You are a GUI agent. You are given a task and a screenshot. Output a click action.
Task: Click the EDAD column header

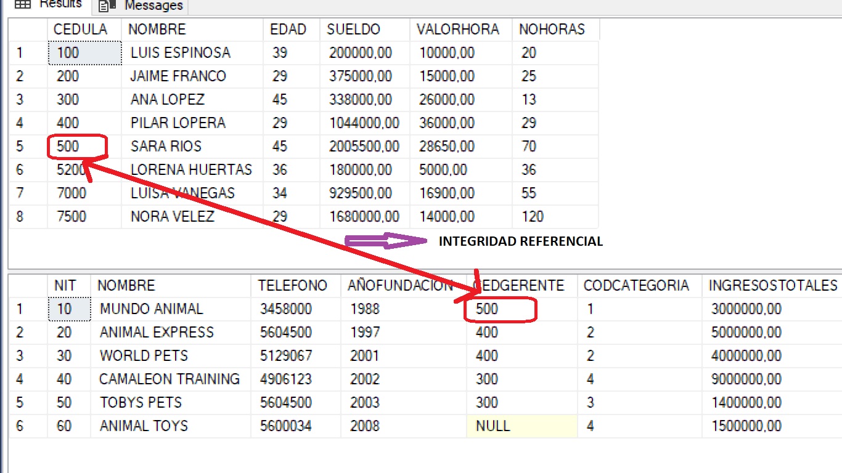tap(292, 29)
